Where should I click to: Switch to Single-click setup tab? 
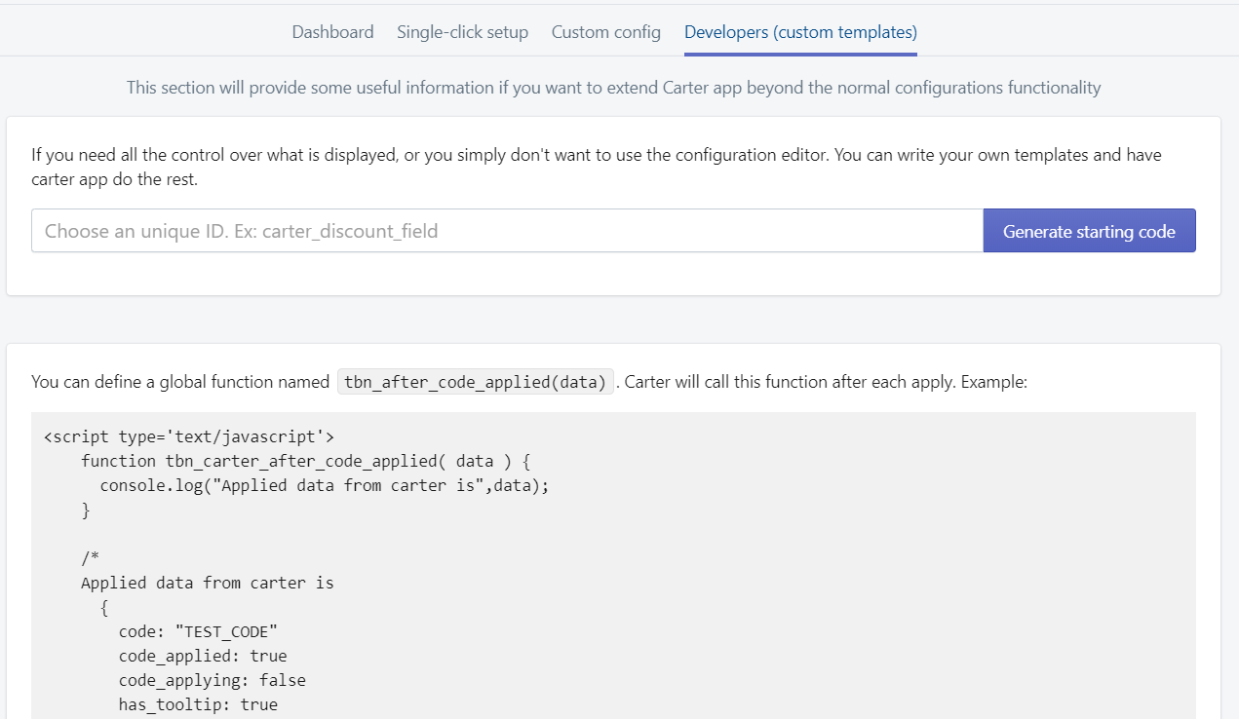point(462,32)
